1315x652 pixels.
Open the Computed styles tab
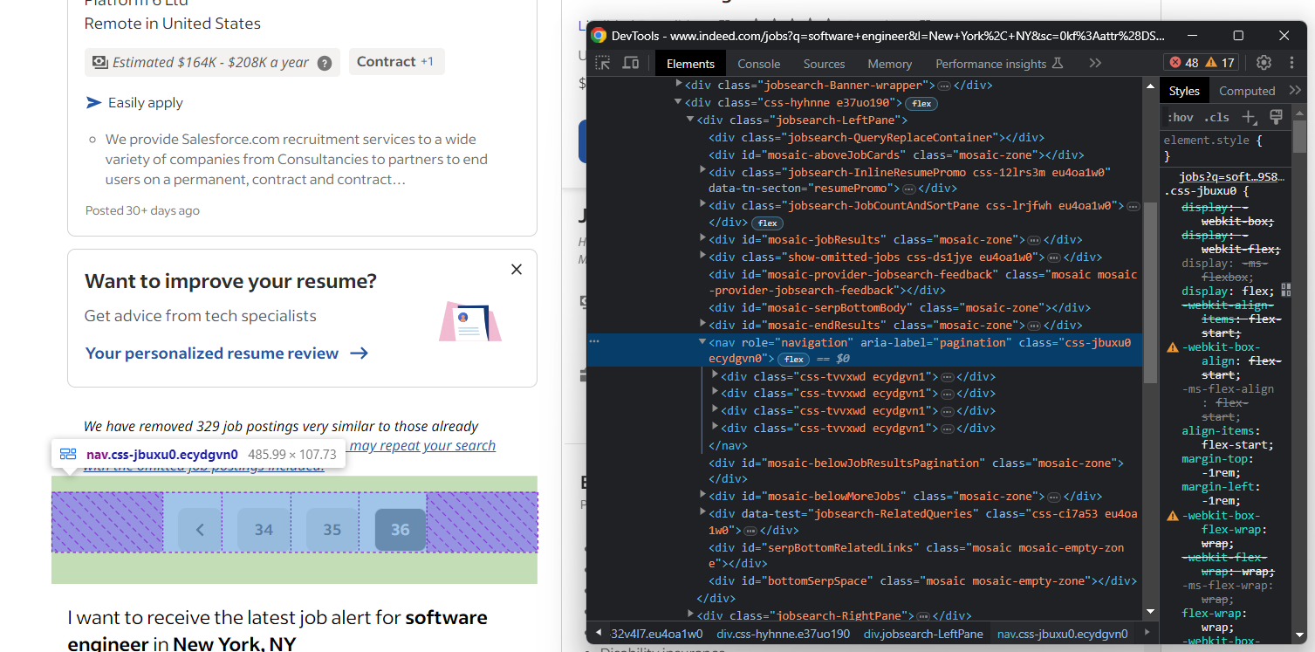pos(1247,90)
